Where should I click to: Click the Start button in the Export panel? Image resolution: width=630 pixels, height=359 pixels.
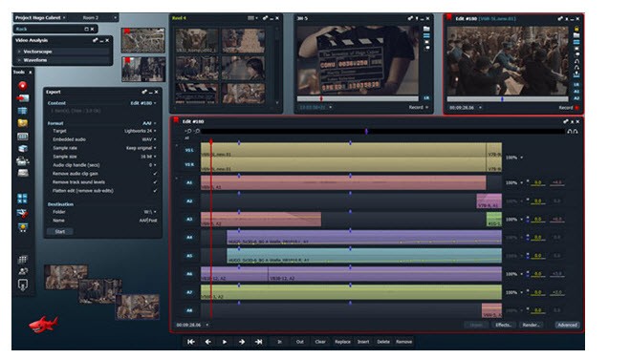coord(60,231)
